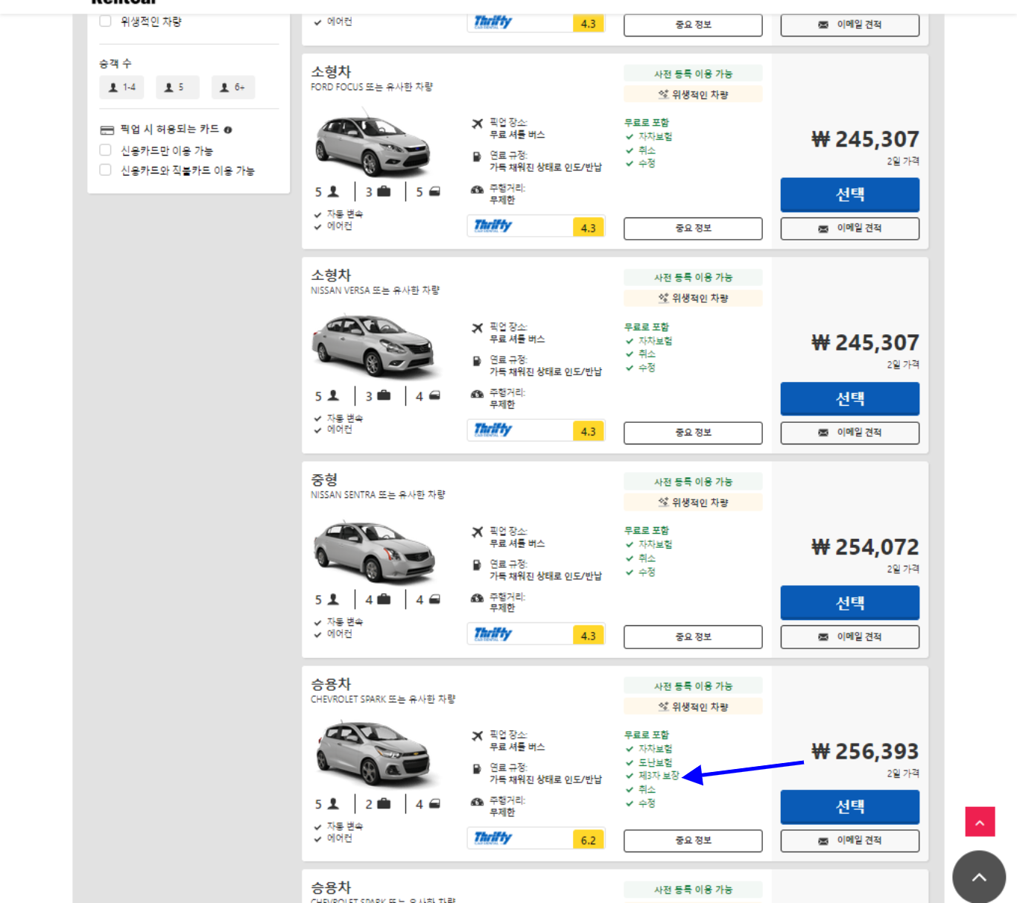The width and height of the screenshot is (1017, 903).
Task: Click 위생적인 차량 badge on Nissan Versa card
Action: [693, 298]
